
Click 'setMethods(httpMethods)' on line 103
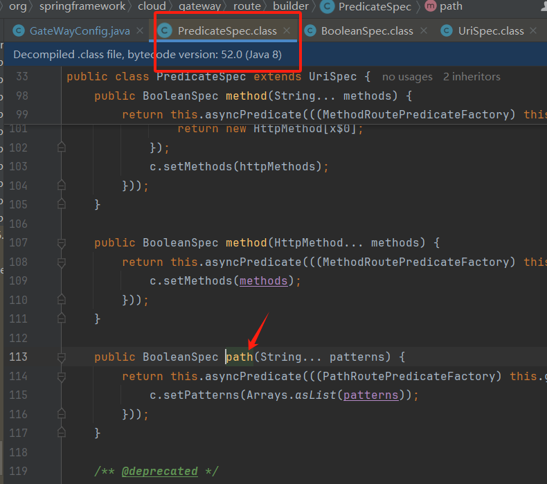click(242, 166)
